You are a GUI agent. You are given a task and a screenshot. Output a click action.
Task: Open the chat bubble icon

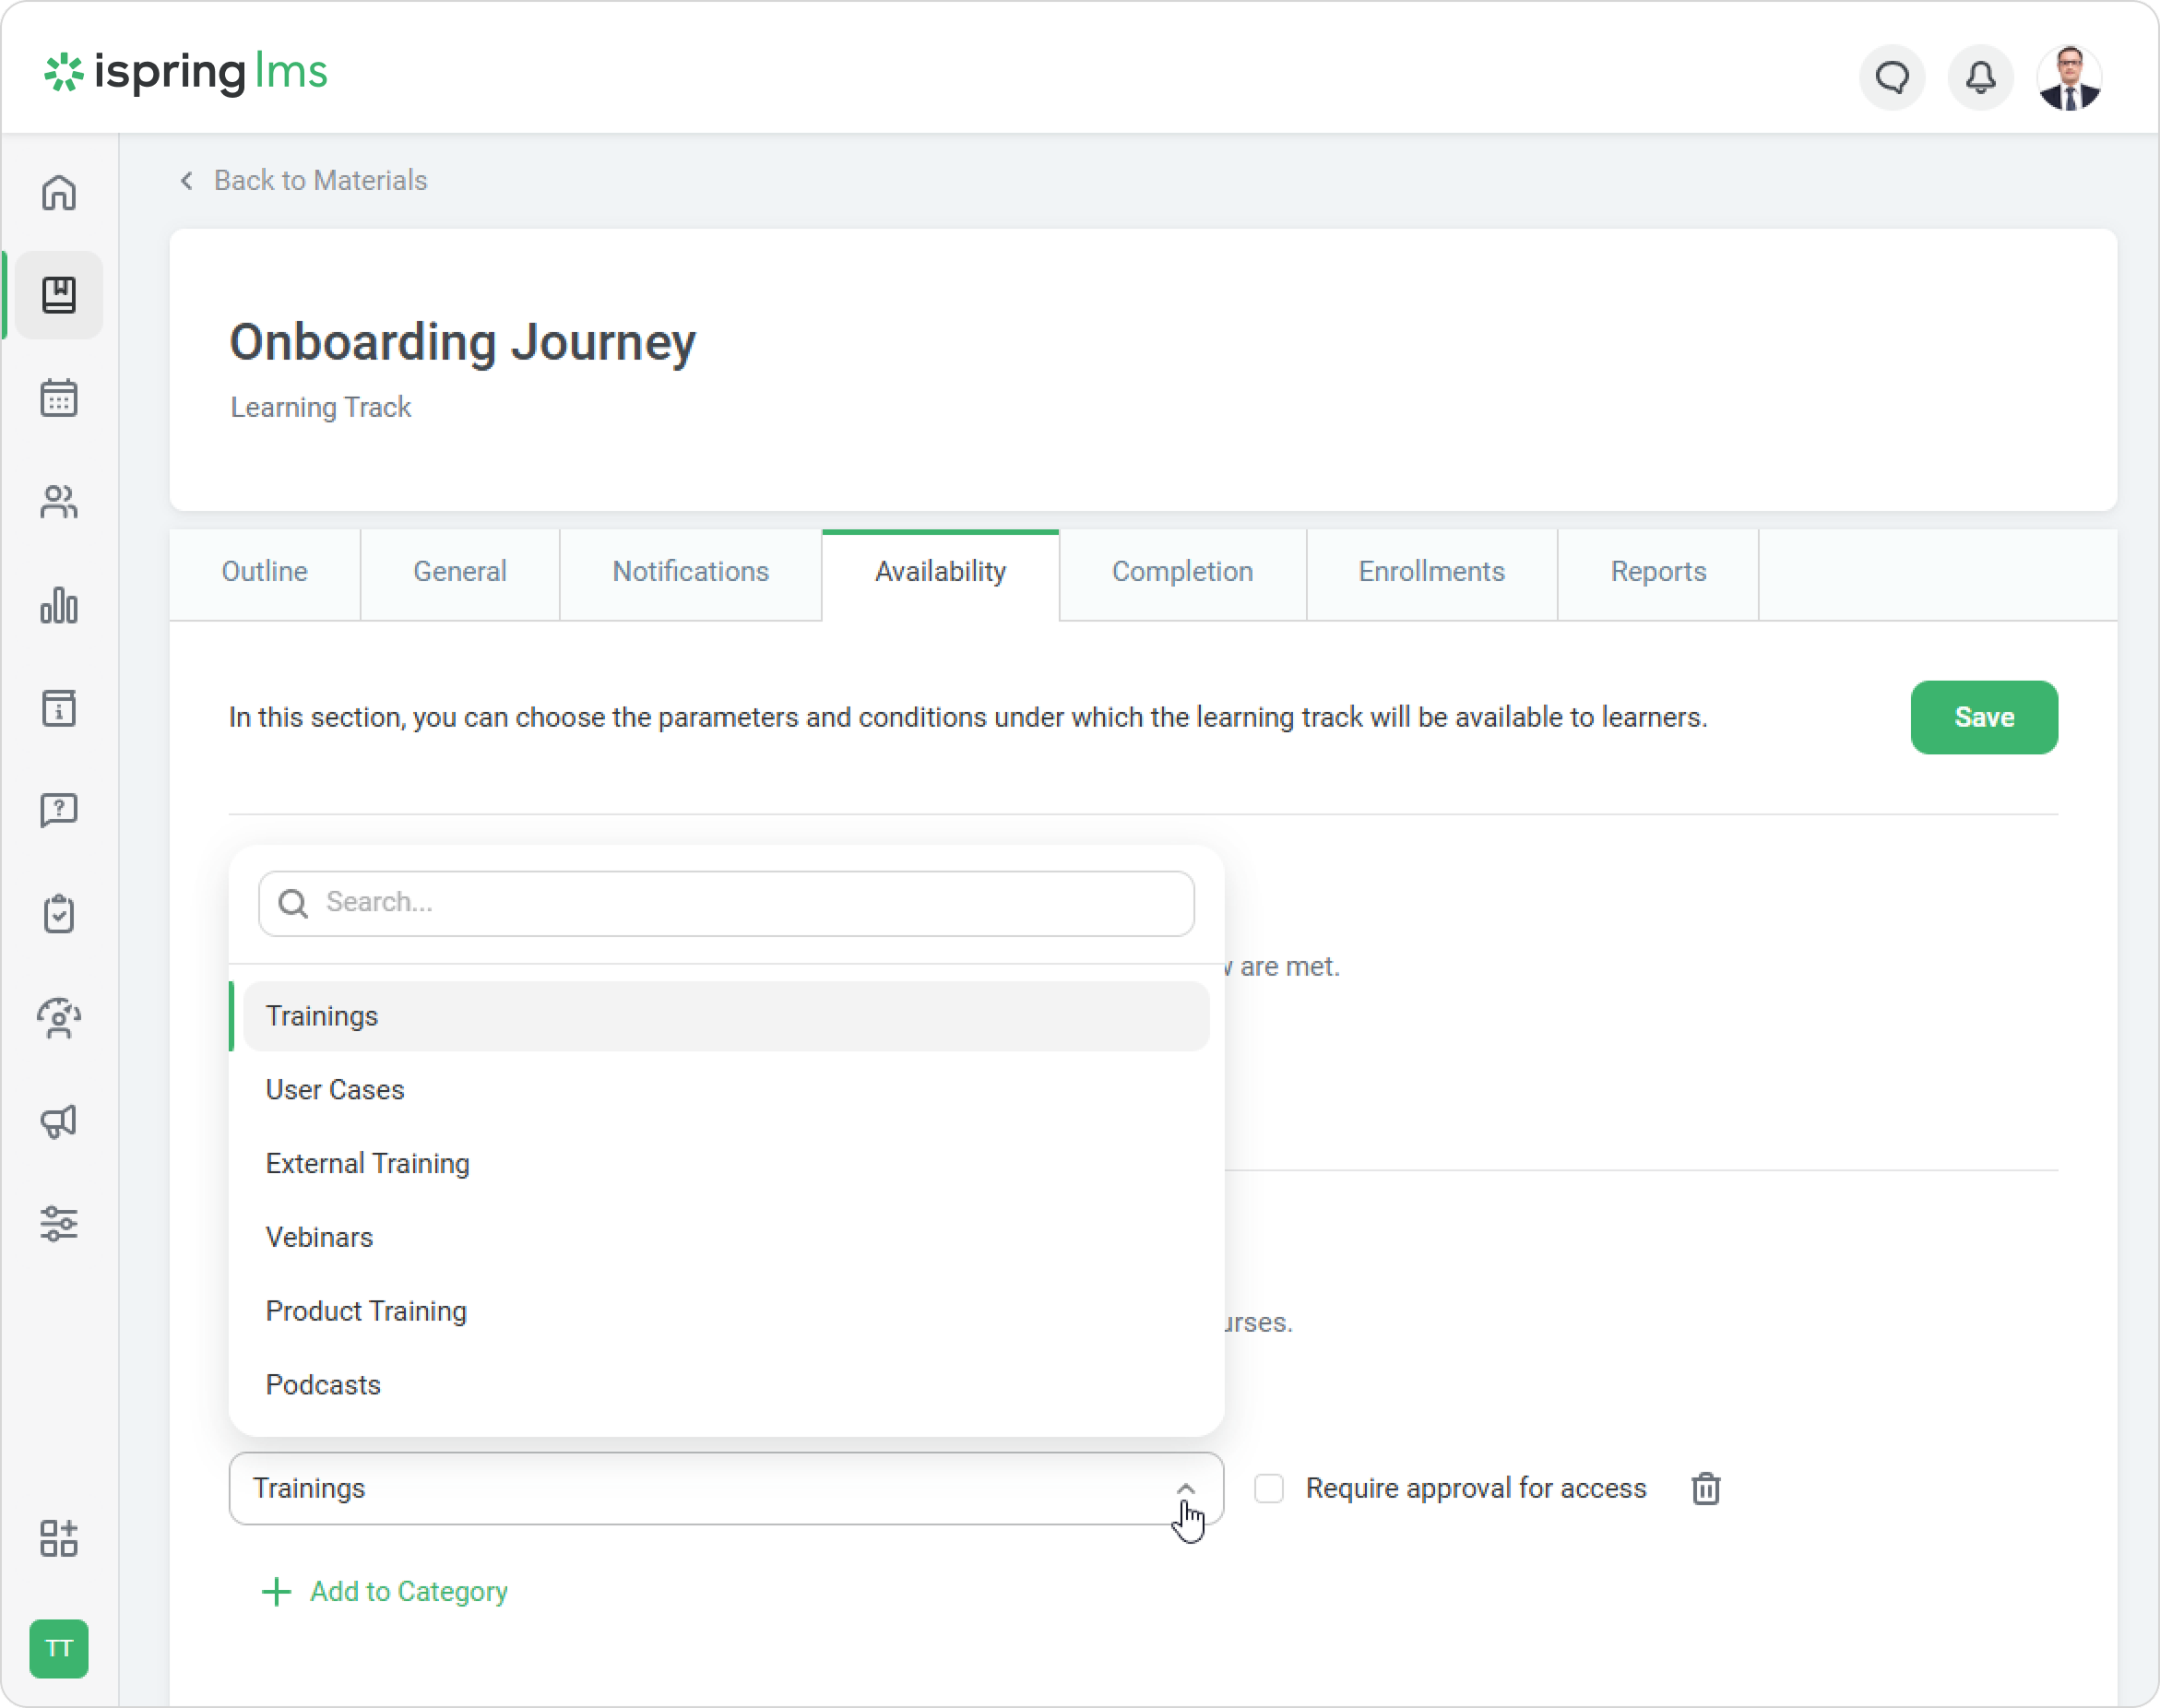[x=1892, y=78]
